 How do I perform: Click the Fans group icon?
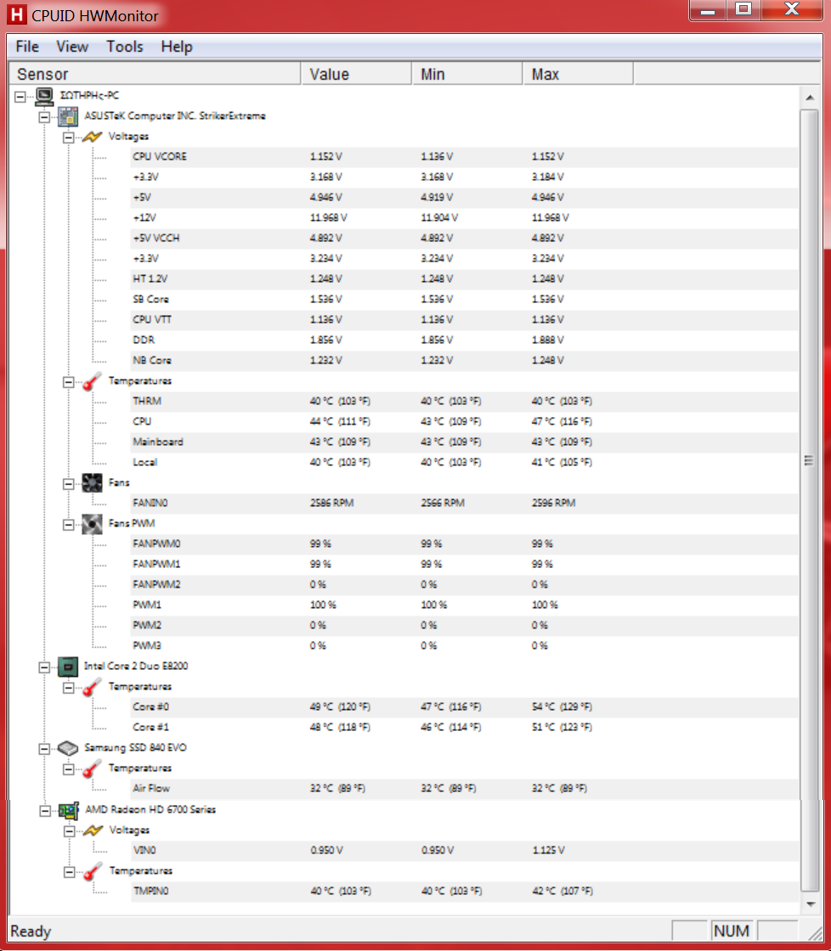[93, 483]
